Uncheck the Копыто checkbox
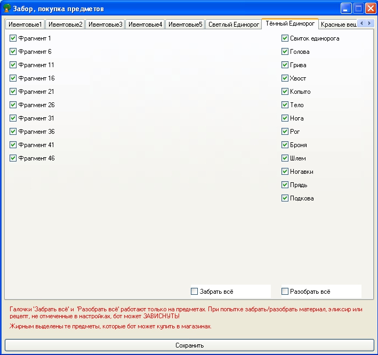This screenshot has height=355, width=378. [x=285, y=92]
